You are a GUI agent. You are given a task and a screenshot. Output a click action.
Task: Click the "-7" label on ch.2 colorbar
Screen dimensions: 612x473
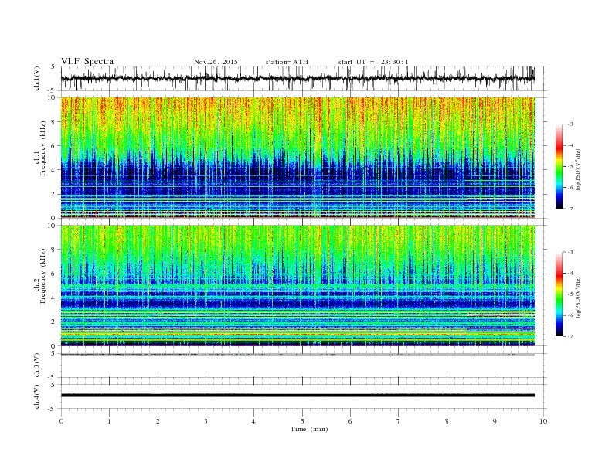570,336
